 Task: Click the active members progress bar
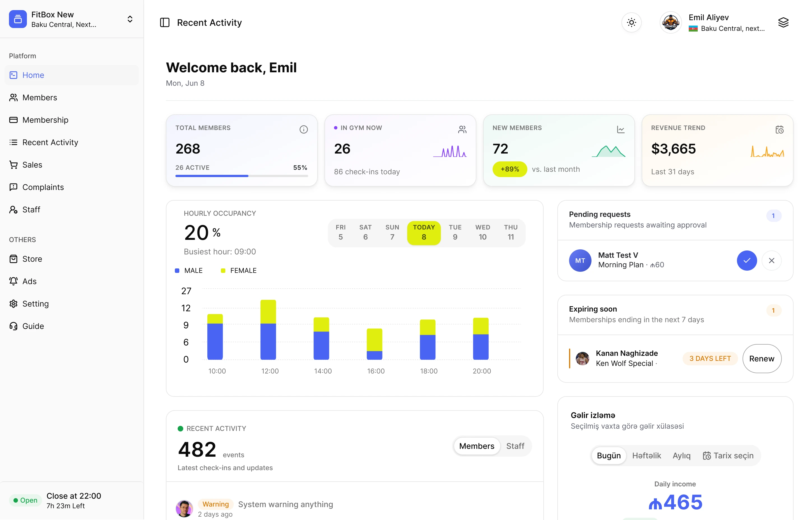click(242, 176)
